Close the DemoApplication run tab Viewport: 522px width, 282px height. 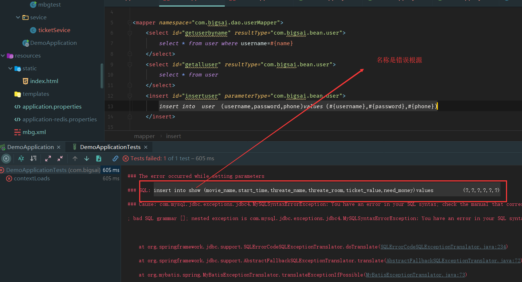(x=58, y=147)
